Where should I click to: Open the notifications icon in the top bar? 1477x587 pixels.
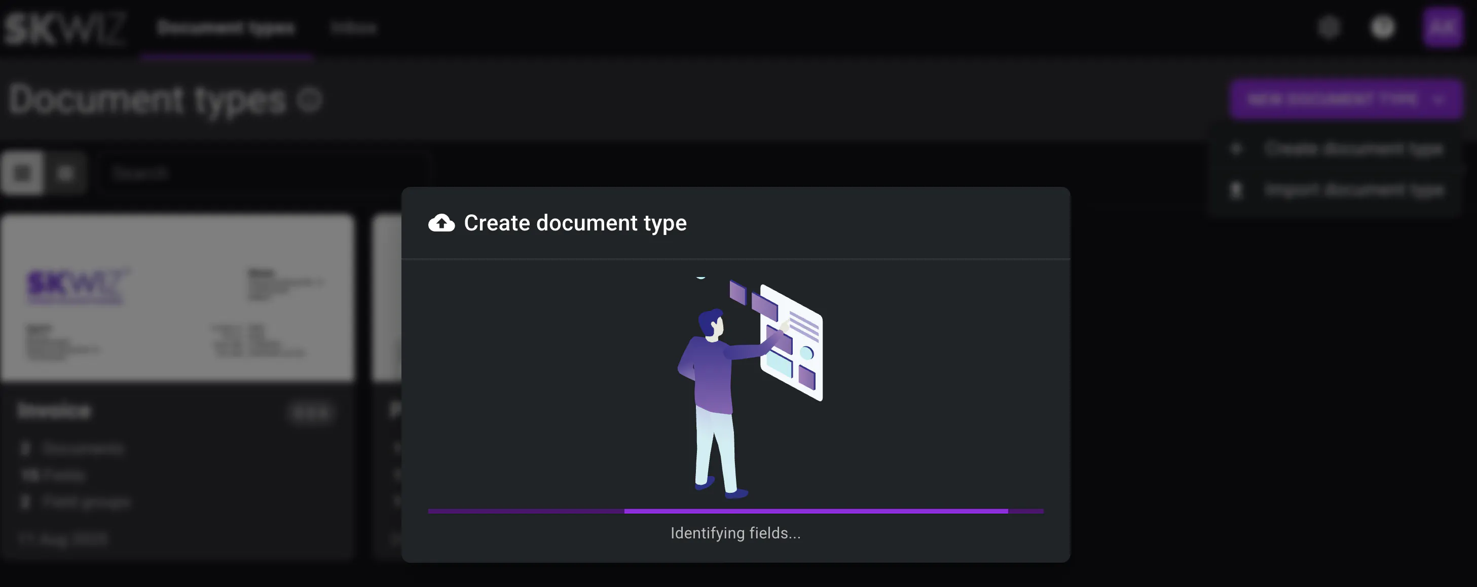pyautogui.click(x=1329, y=27)
